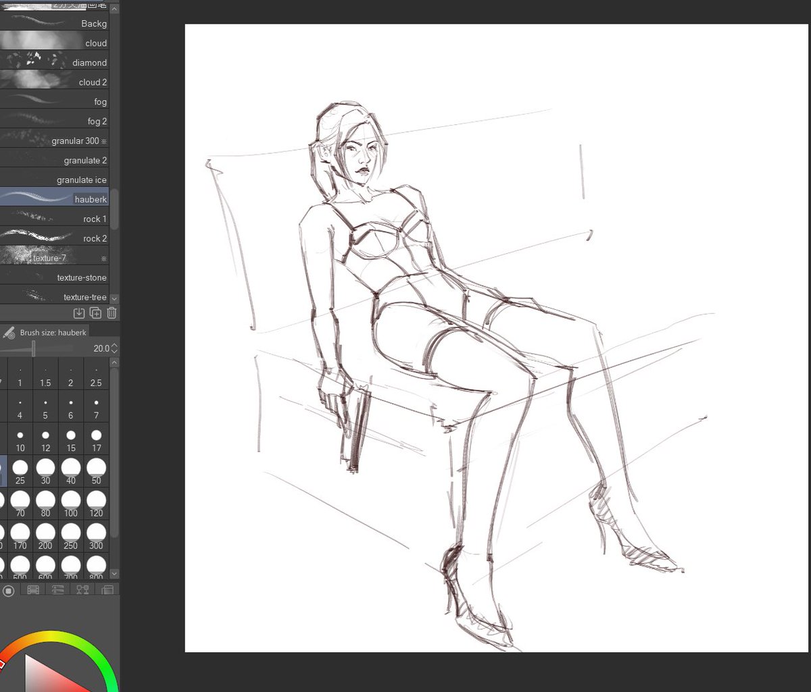The height and width of the screenshot is (692, 811).
Task: Open the overlapping-windows palette icon
Action: (107, 590)
